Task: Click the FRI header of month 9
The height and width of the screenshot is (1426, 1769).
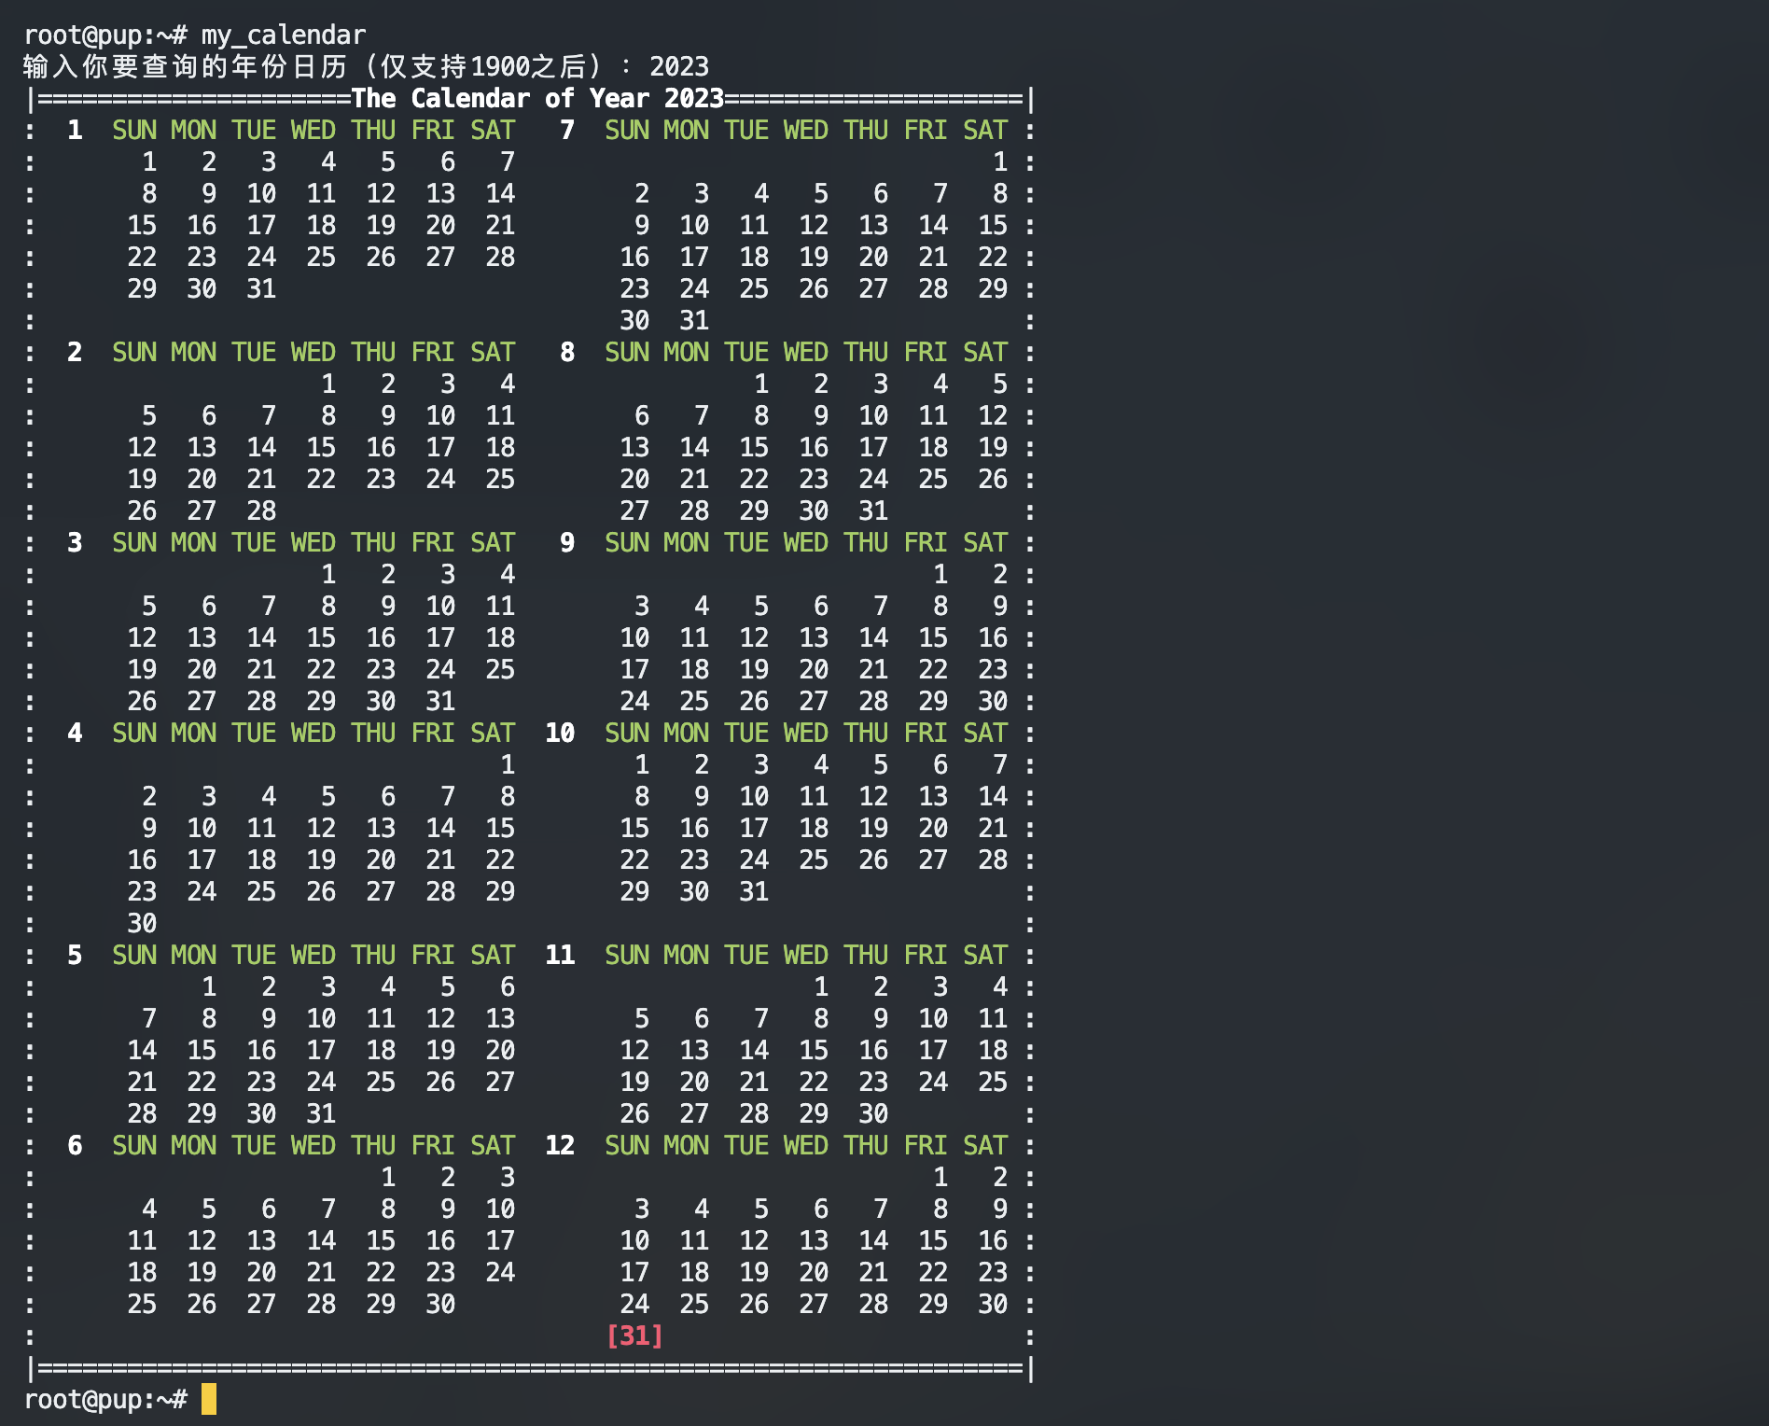Action: pos(926,542)
